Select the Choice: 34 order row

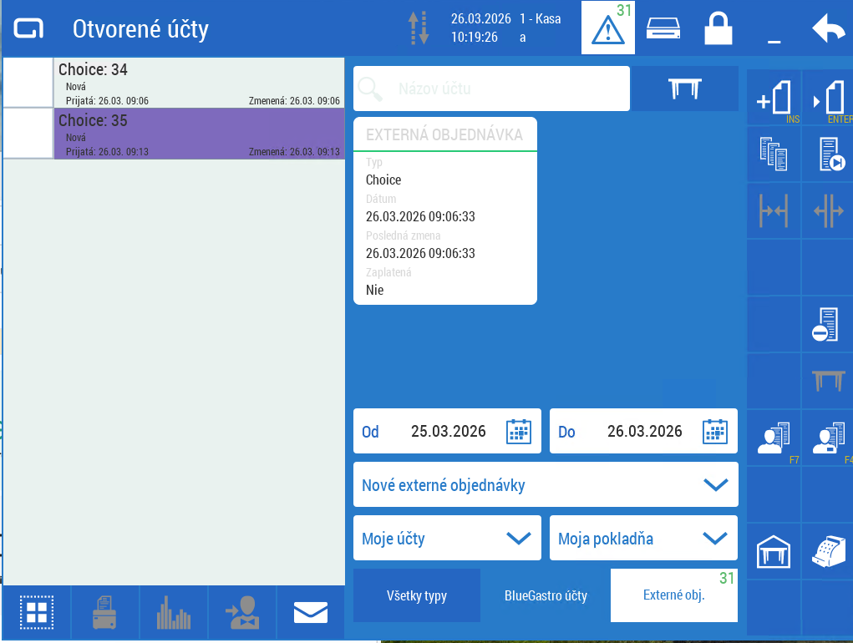click(199, 83)
